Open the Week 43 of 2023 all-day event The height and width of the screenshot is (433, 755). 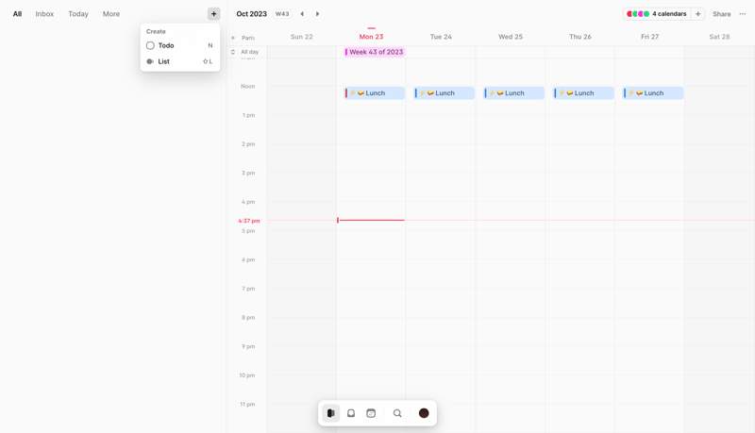pyautogui.click(x=375, y=52)
